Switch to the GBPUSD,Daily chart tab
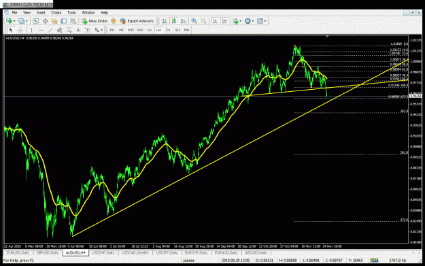Screen dimensions: 425x266 coord(48,252)
